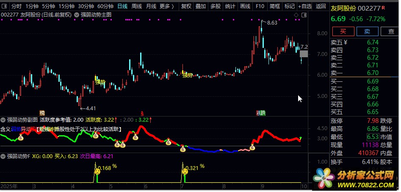This screenshot has height=192, width=401.
Task: Open the 复权 adjustment option
Action: pyautogui.click(x=186, y=6)
